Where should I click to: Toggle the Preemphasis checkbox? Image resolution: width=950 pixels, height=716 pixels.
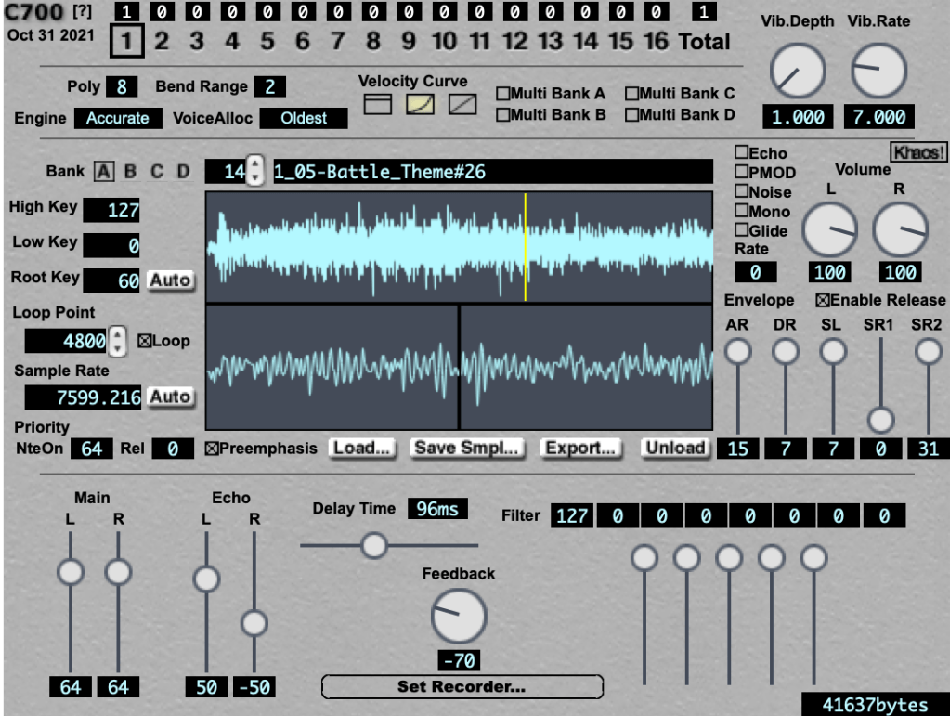pos(213,449)
